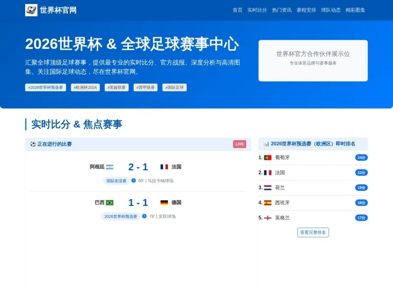This screenshot has width=393, height=295.
Task: Click the 22分 points badge
Action: tap(361, 173)
